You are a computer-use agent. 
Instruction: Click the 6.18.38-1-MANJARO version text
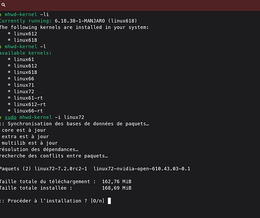(x=80, y=21)
